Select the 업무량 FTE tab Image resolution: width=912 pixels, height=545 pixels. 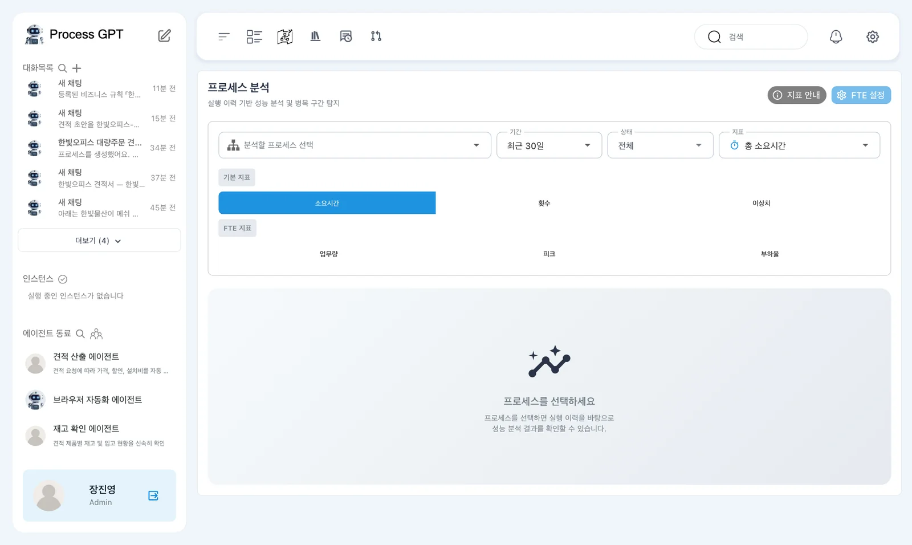(x=328, y=254)
